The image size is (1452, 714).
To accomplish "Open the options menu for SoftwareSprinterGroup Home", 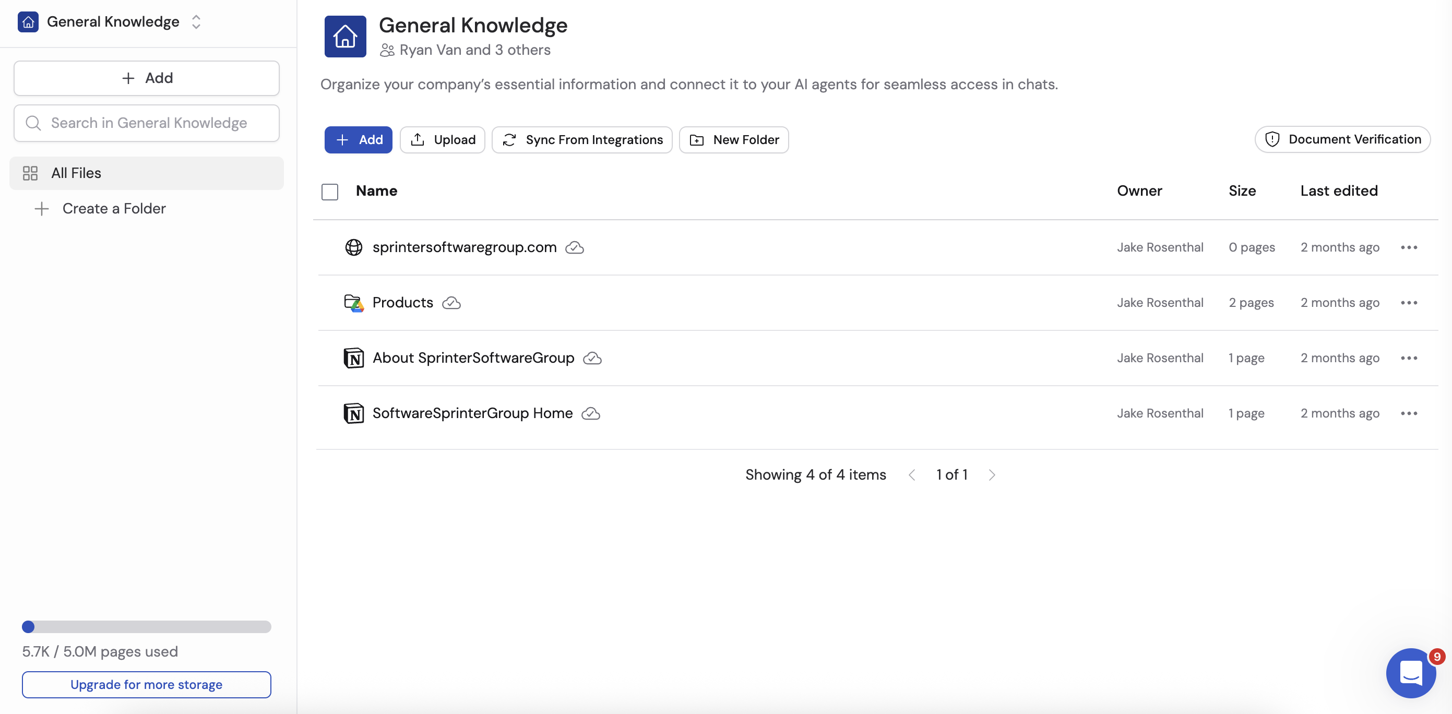I will [x=1409, y=413].
